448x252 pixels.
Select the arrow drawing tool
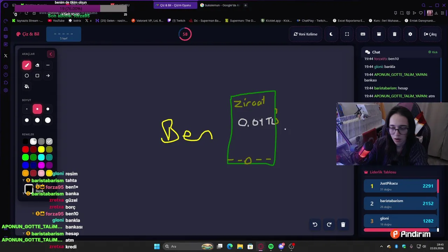pyautogui.click(x=48, y=76)
